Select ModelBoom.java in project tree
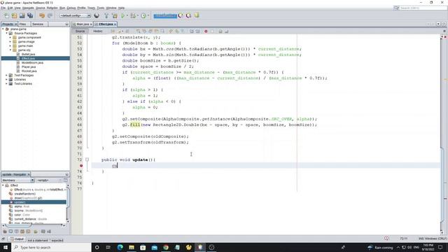The height and width of the screenshot is (252, 448). (32, 62)
